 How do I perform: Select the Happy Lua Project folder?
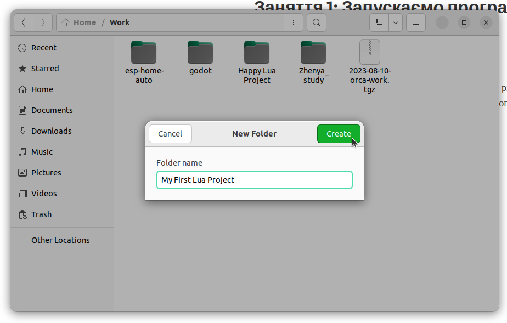click(257, 53)
